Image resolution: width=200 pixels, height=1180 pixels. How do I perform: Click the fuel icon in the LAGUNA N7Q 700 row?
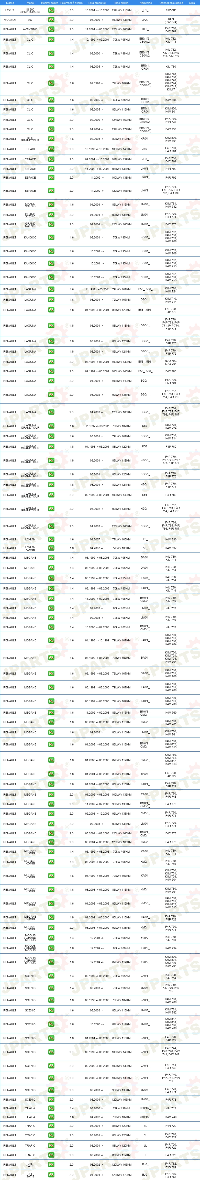pyautogui.click(x=51, y=362)
